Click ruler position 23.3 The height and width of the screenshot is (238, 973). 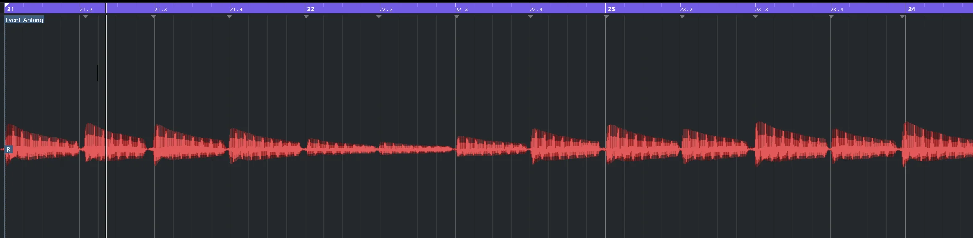[761, 9]
